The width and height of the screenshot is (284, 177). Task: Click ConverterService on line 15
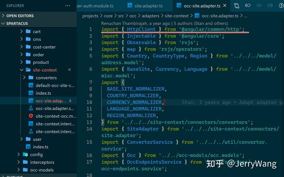click(x=150, y=142)
